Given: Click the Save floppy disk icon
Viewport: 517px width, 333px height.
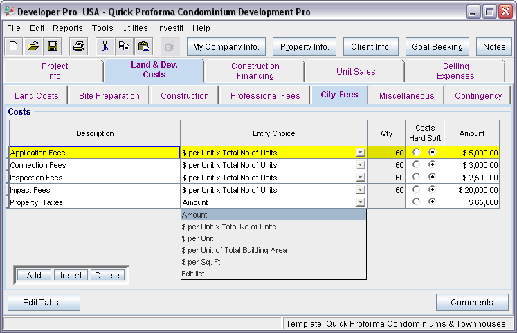Looking at the screenshot, I should [x=53, y=46].
